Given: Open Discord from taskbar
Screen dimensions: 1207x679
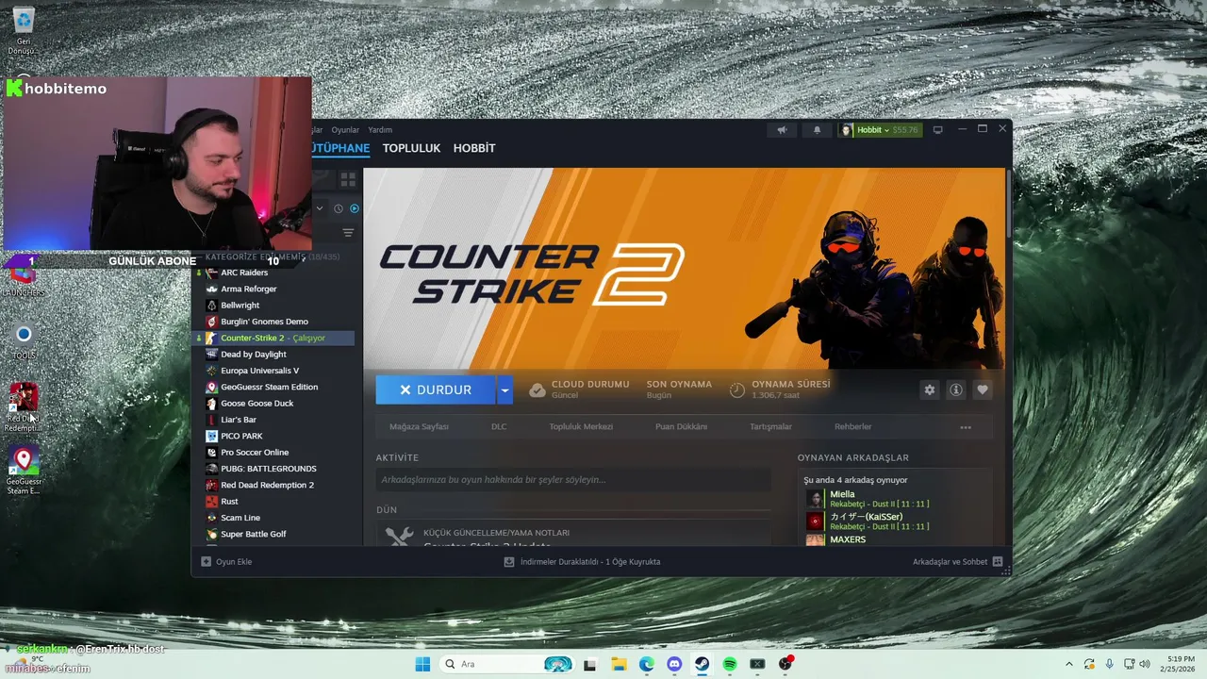Looking at the screenshot, I should click(674, 664).
